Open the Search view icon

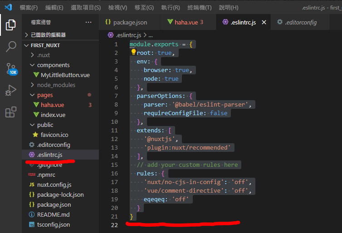[11, 47]
